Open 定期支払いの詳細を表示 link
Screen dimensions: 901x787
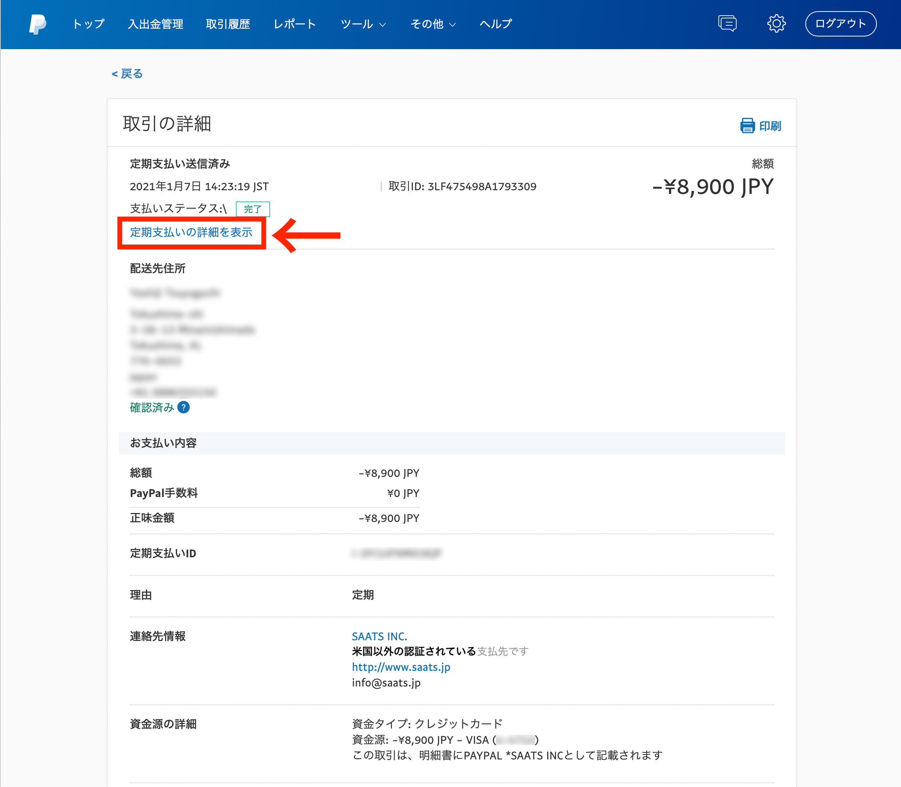pos(191,232)
